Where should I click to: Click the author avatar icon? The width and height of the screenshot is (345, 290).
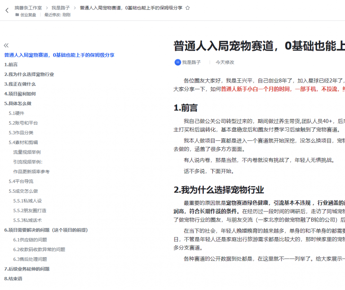[178, 62]
